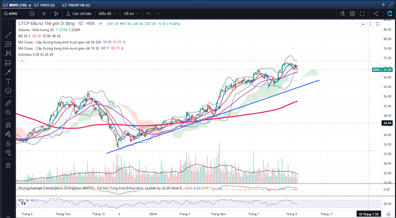Select the crosshair cursor tool
This screenshot has width=396, height=218.
[8, 26]
